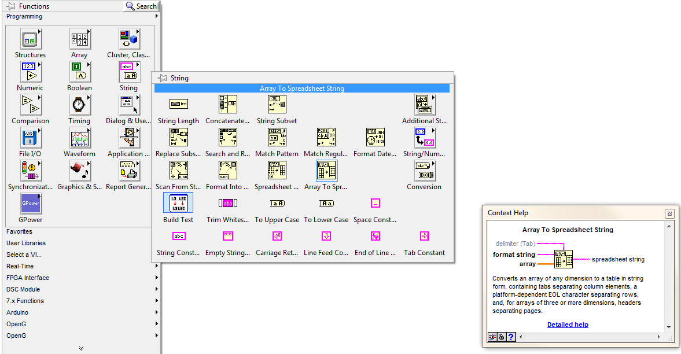Screen dimensions: 681x354
Task: Toggle optional terminals display in Context Help
Action: click(492, 337)
